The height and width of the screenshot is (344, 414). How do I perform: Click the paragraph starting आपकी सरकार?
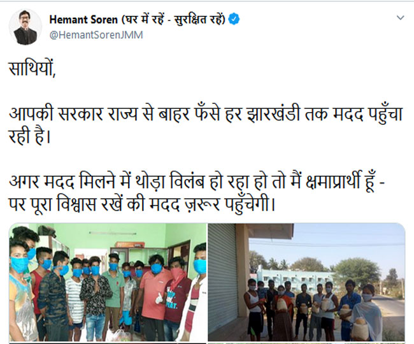coord(206,125)
